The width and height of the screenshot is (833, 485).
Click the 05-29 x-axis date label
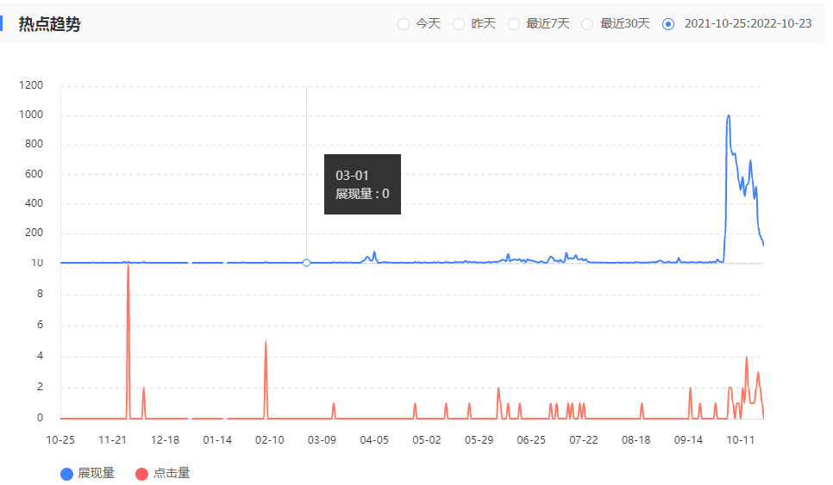[479, 440]
